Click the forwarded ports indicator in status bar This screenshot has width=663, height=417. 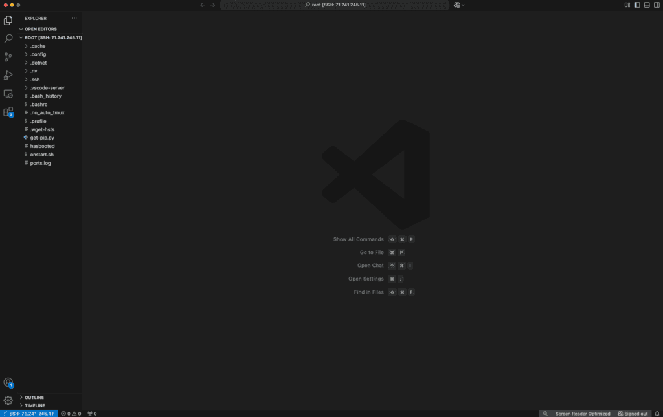[92, 414]
